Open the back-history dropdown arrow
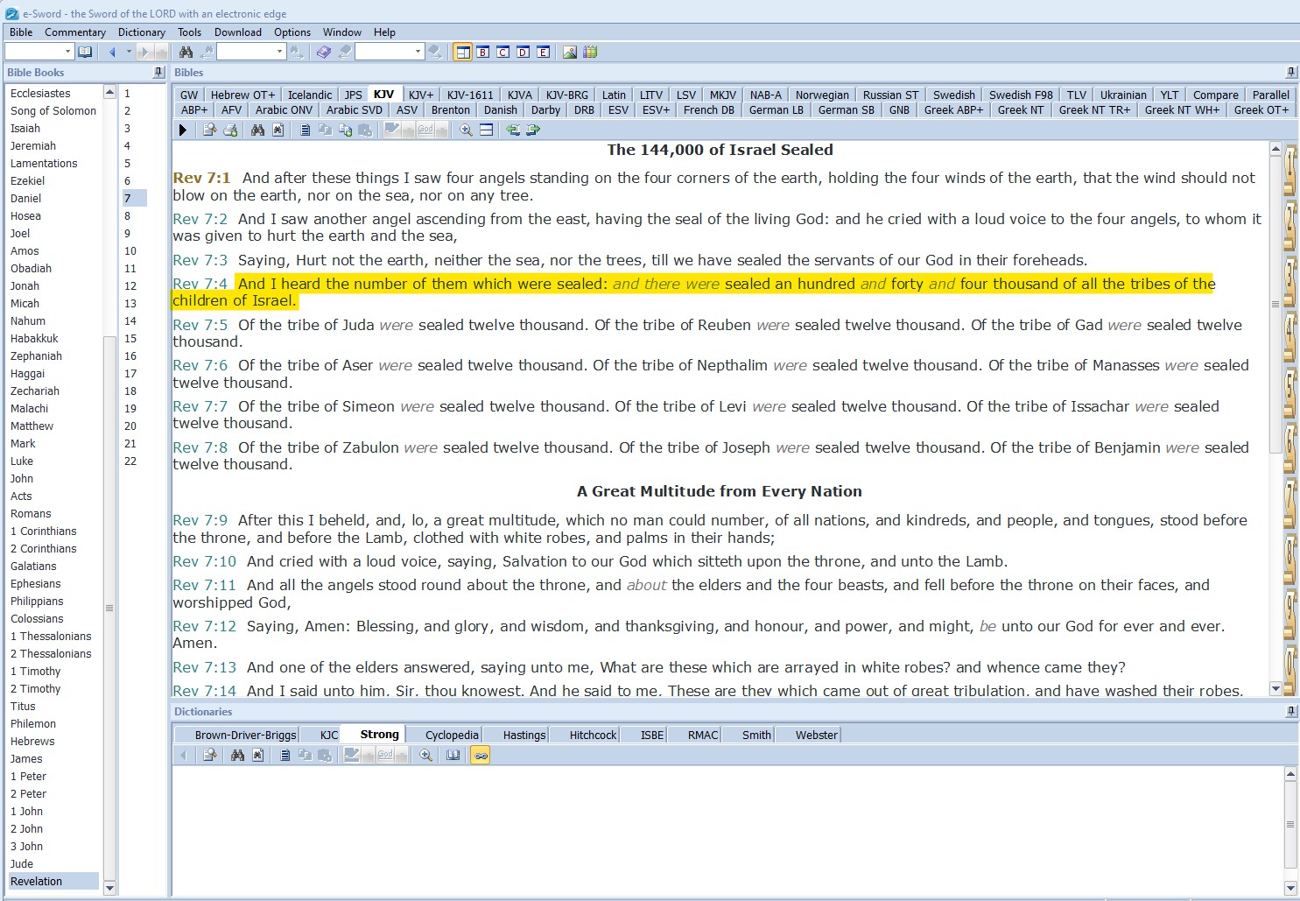This screenshot has width=1300, height=901. [x=129, y=53]
